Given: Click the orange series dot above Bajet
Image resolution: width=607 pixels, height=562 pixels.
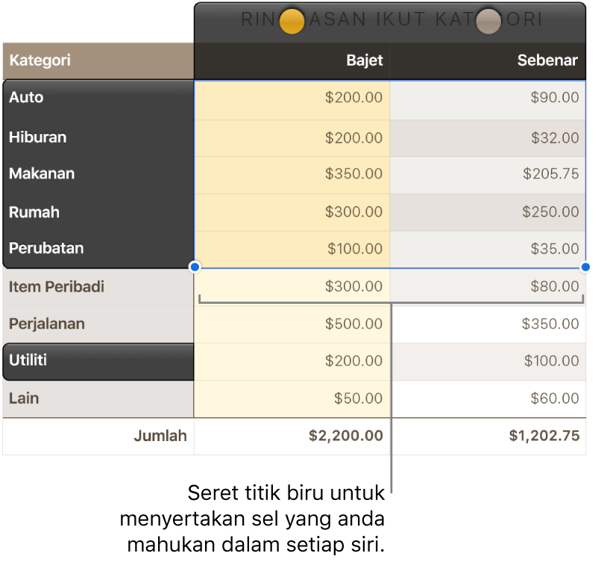Looking at the screenshot, I should tap(292, 21).
